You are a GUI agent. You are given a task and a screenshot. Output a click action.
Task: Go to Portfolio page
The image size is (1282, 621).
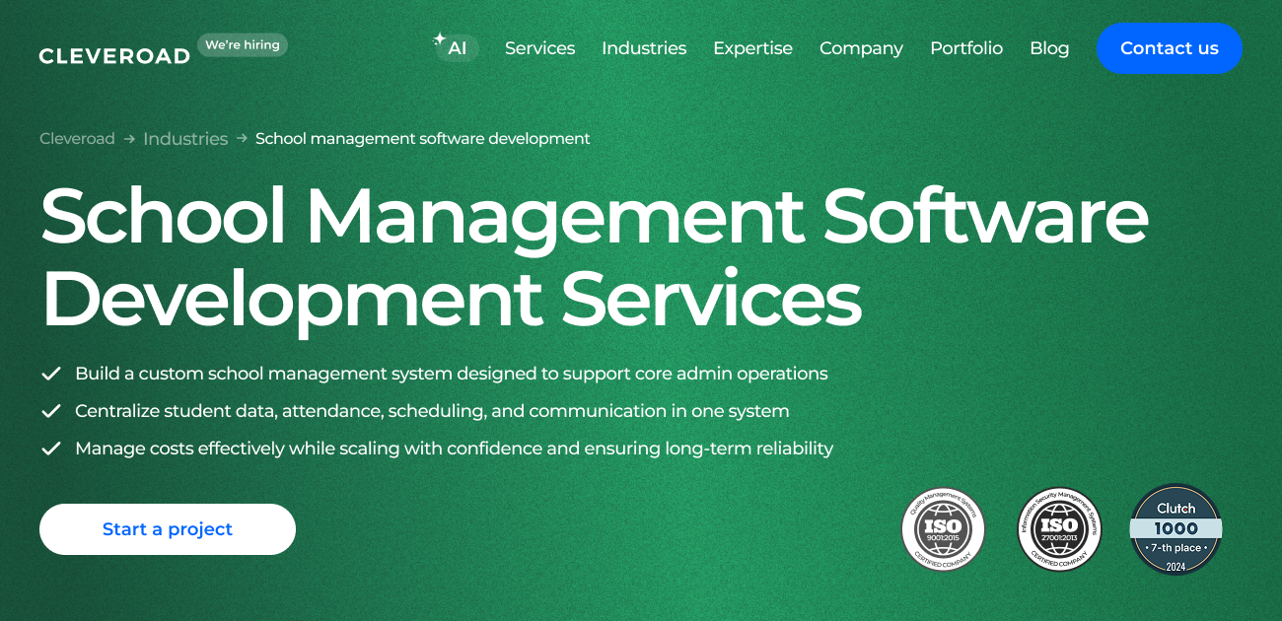(966, 48)
